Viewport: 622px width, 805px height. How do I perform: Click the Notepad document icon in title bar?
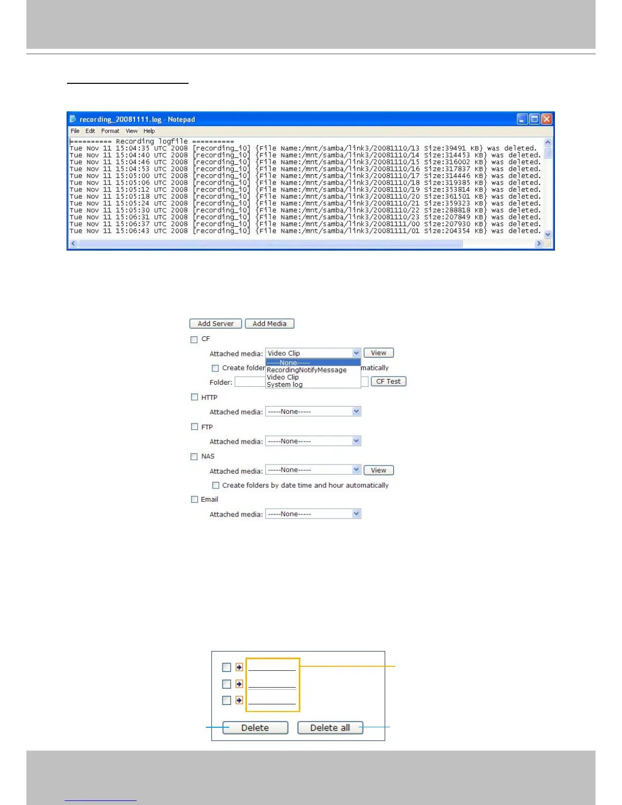pyautogui.click(x=73, y=119)
